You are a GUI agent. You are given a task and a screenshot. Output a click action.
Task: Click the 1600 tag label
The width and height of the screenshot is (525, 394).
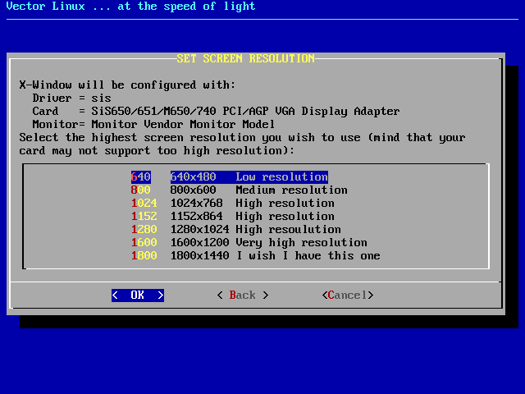point(144,242)
